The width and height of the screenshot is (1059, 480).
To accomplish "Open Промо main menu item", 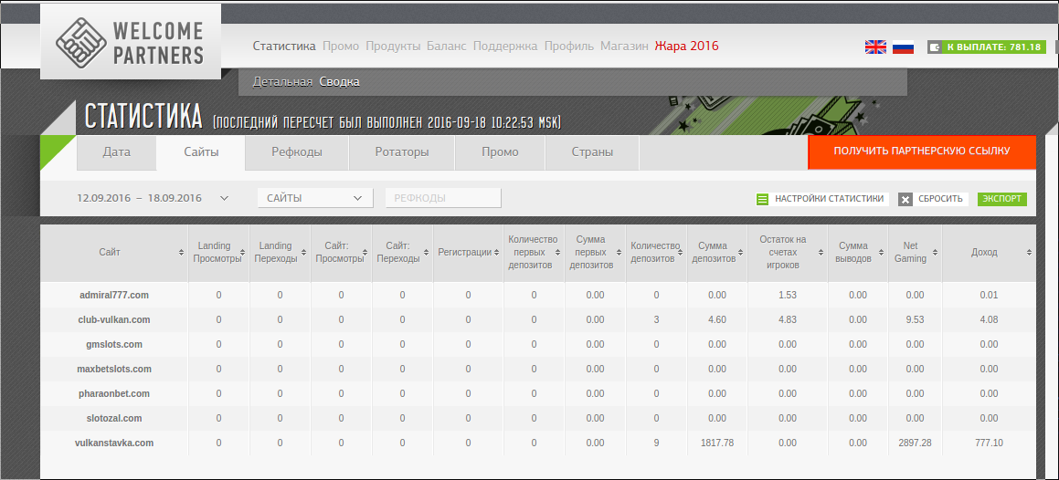I will point(341,47).
